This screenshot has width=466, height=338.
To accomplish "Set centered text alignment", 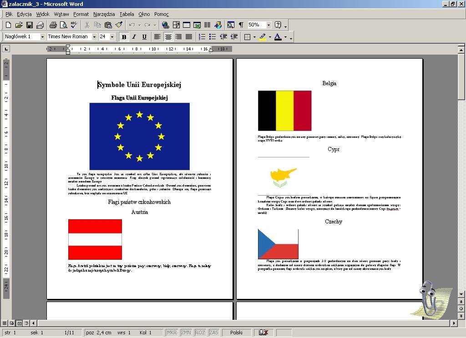I will [x=168, y=37].
